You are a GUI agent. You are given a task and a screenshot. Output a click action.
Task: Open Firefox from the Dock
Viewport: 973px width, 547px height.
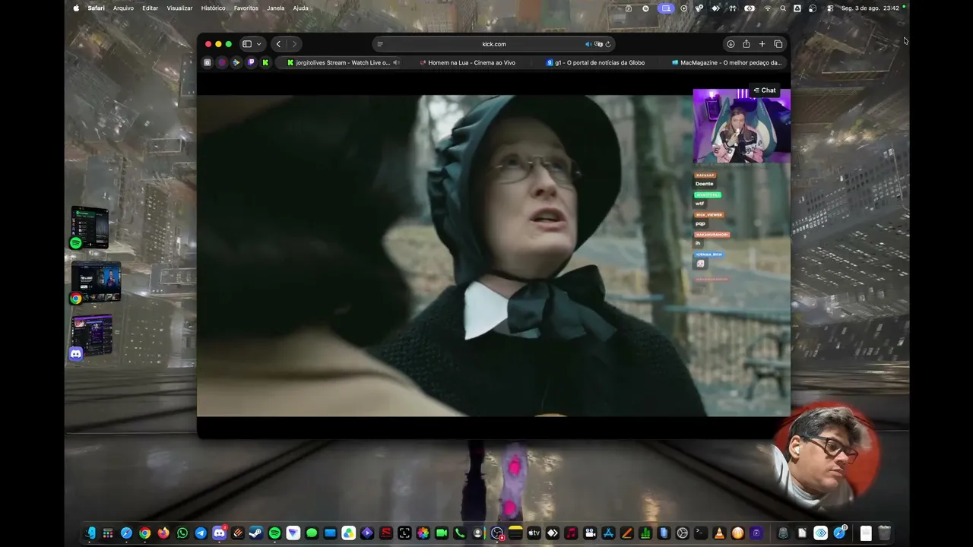(x=163, y=533)
